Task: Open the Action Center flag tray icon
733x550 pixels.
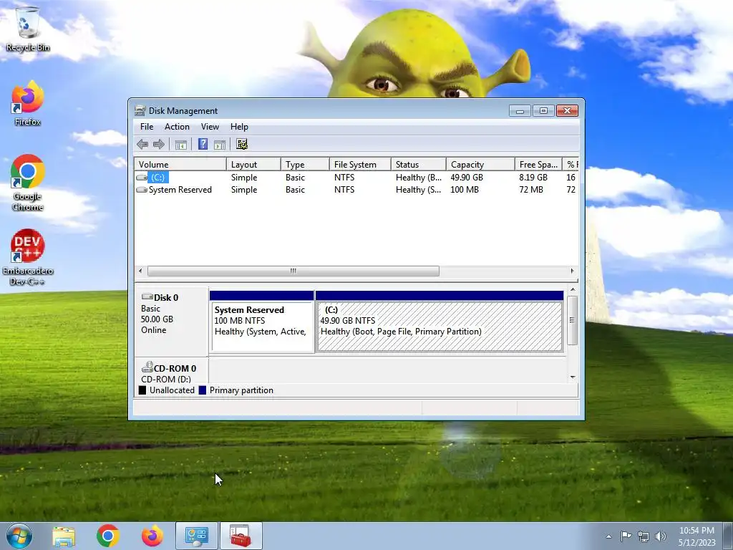Action: [x=626, y=536]
